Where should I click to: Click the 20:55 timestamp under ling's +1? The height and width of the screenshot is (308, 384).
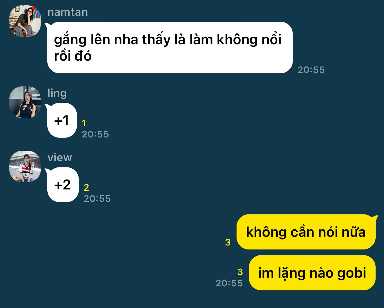(95, 134)
